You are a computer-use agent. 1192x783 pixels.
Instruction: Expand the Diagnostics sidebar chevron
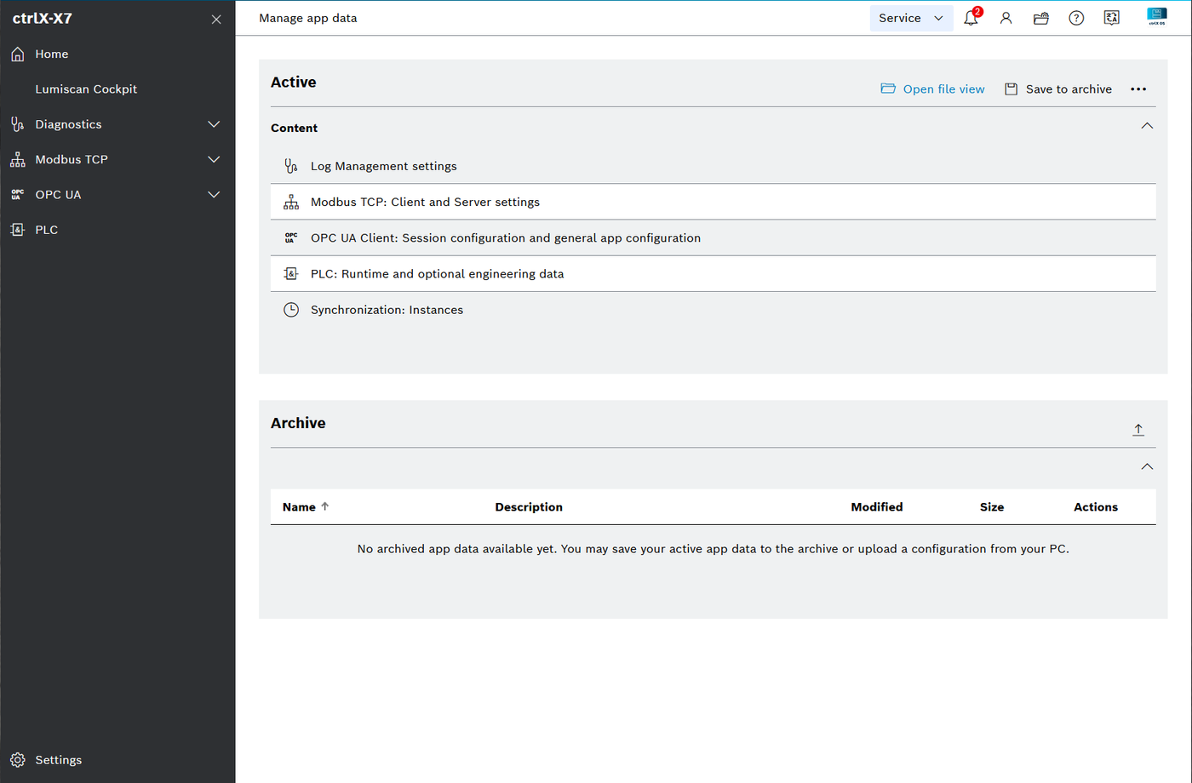[x=214, y=124]
